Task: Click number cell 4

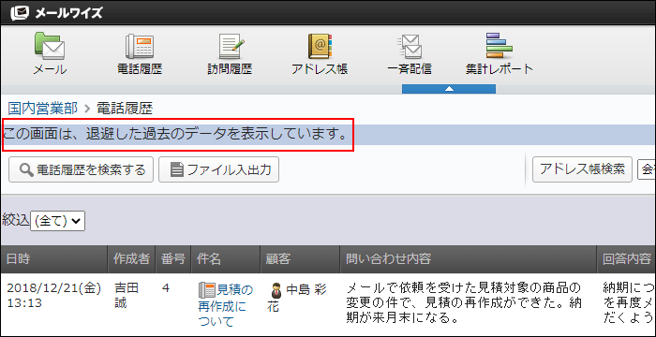Action: point(166,288)
